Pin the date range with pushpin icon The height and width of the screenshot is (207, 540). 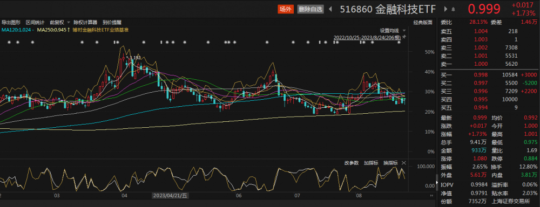[404, 37]
